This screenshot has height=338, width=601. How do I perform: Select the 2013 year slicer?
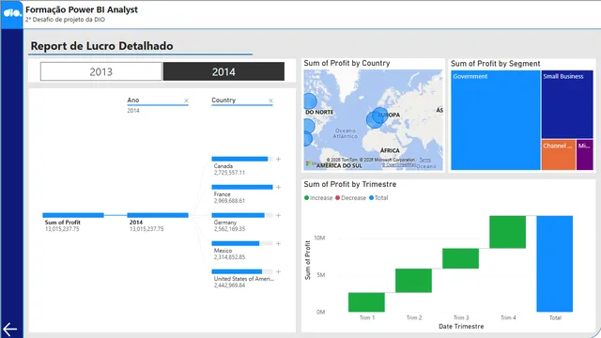pos(101,71)
